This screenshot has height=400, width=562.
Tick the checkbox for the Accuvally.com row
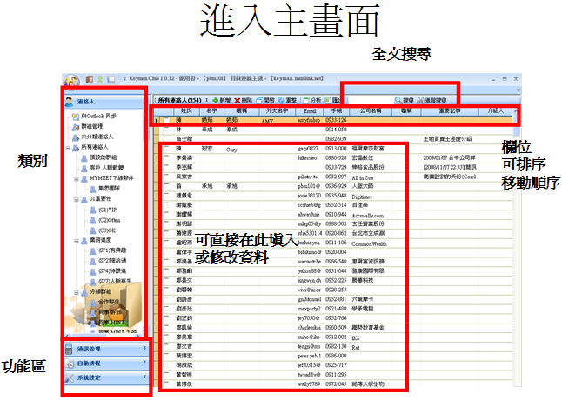click(166, 215)
